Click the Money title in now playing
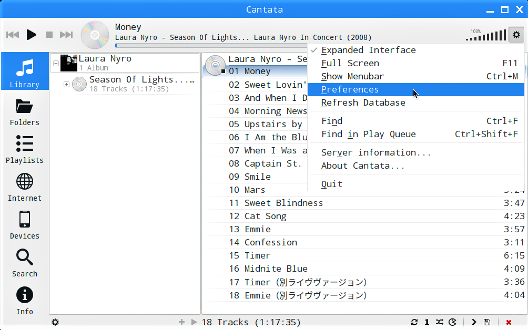The height and width of the screenshot is (330, 528). coord(128,27)
